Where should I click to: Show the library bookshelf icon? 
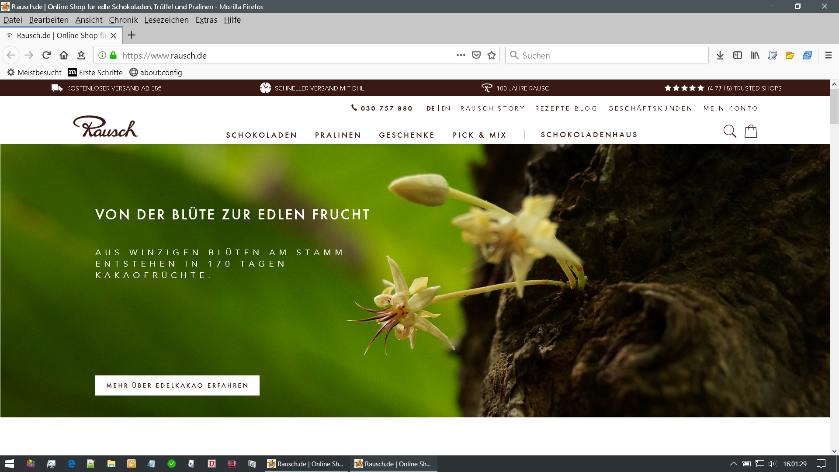755,55
